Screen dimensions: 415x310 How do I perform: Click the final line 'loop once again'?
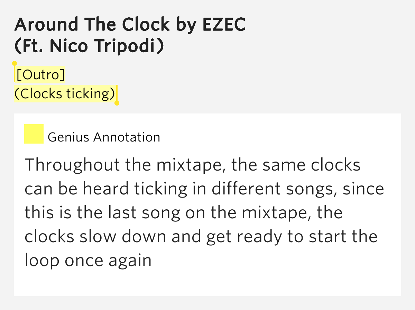coord(88,261)
